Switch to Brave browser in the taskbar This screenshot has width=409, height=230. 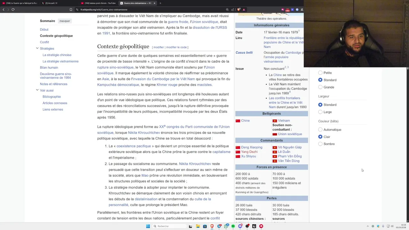(212, 226)
